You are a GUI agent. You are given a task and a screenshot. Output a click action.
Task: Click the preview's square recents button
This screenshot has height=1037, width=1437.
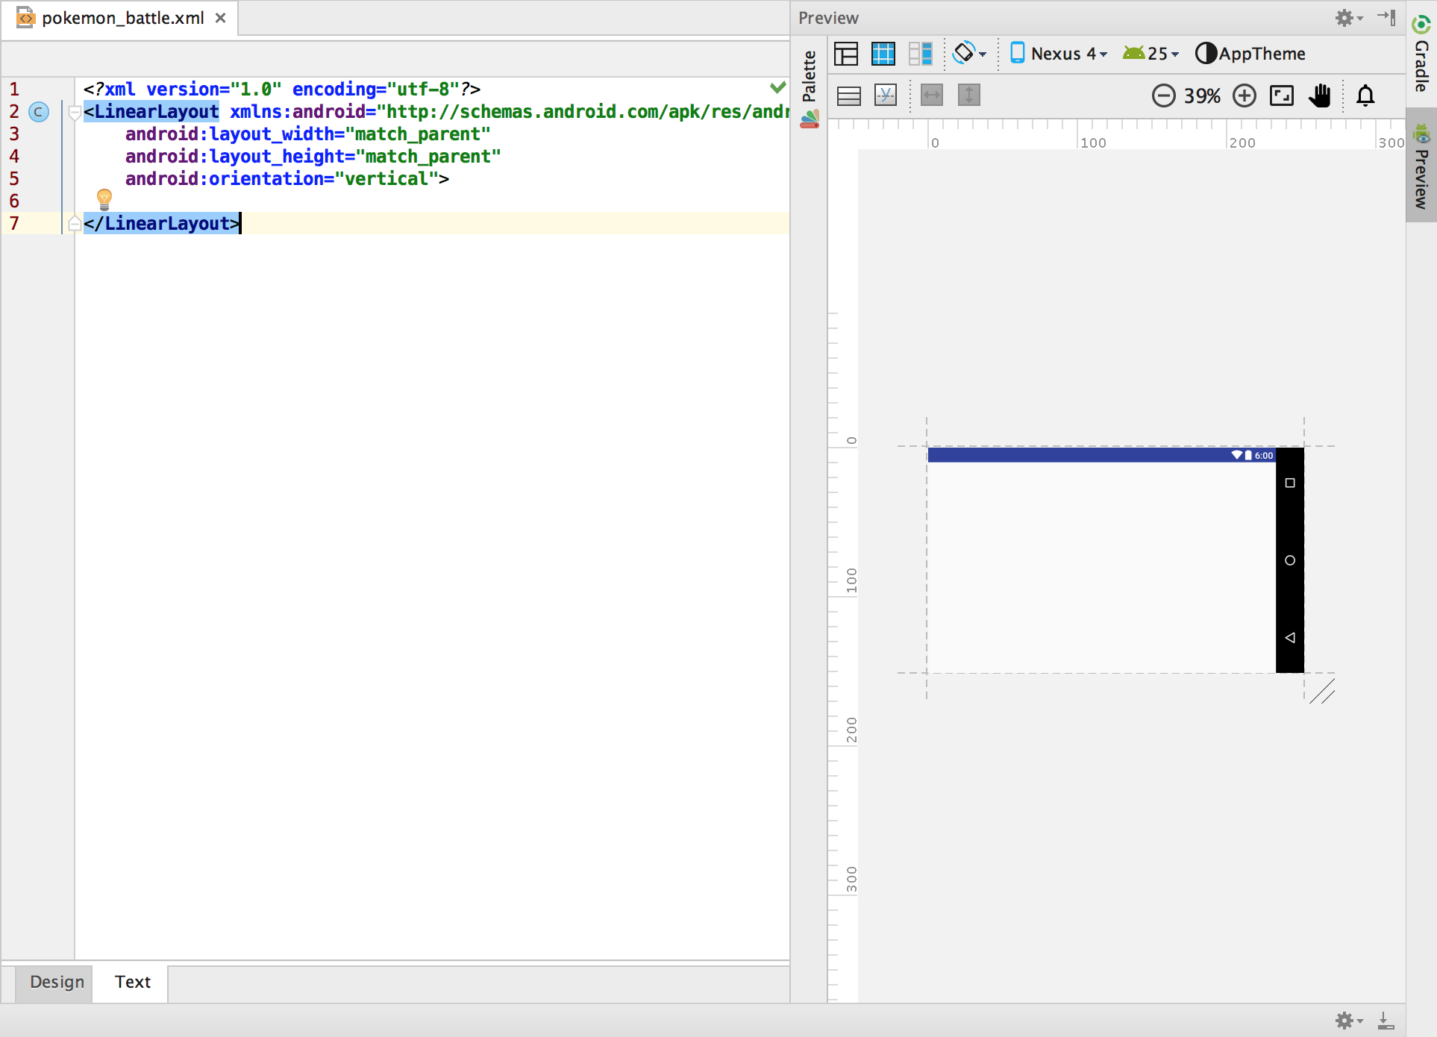pos(1290,483)
